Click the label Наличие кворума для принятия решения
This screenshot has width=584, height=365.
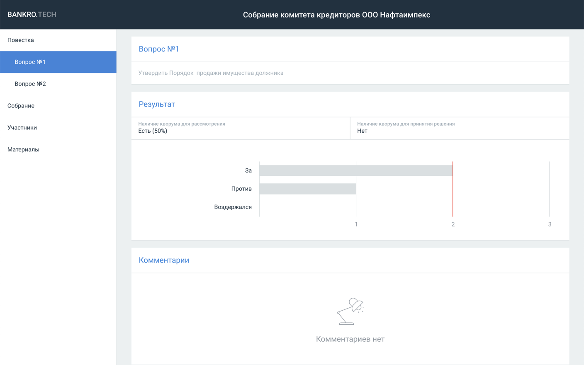point(406,124)
